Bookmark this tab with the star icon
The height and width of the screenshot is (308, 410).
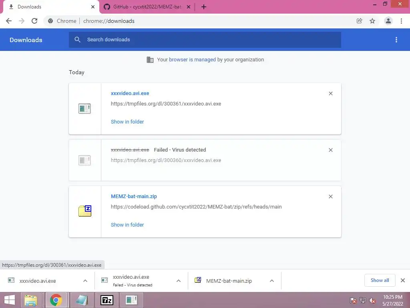[x=372, y=21]
